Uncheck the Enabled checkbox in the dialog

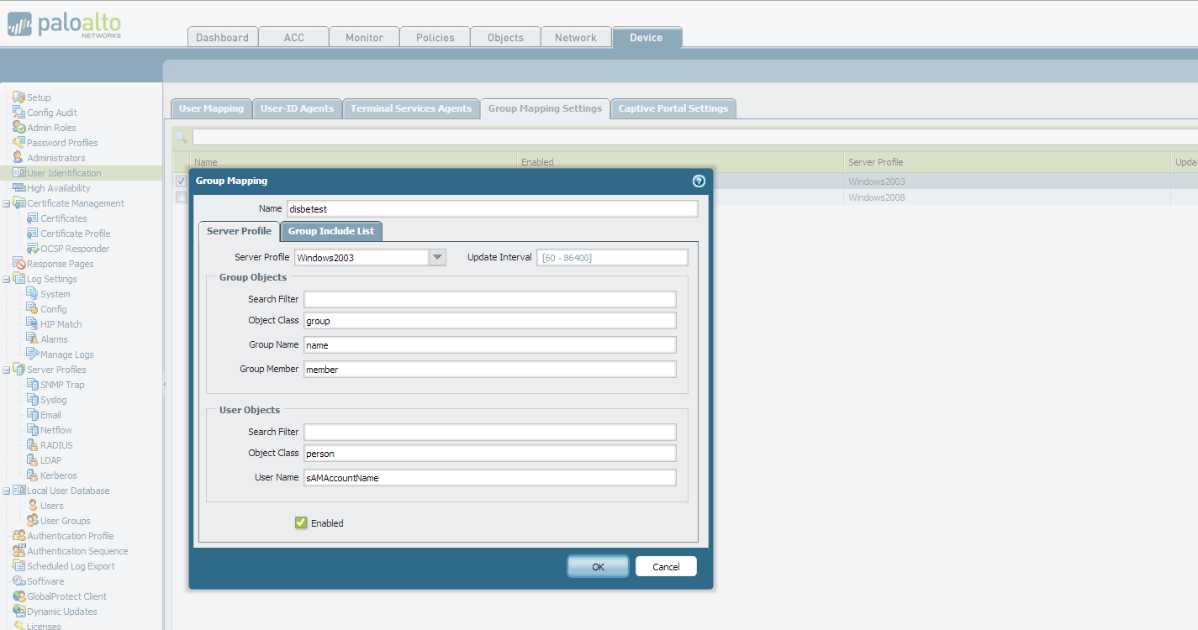[x=301, y=522]
